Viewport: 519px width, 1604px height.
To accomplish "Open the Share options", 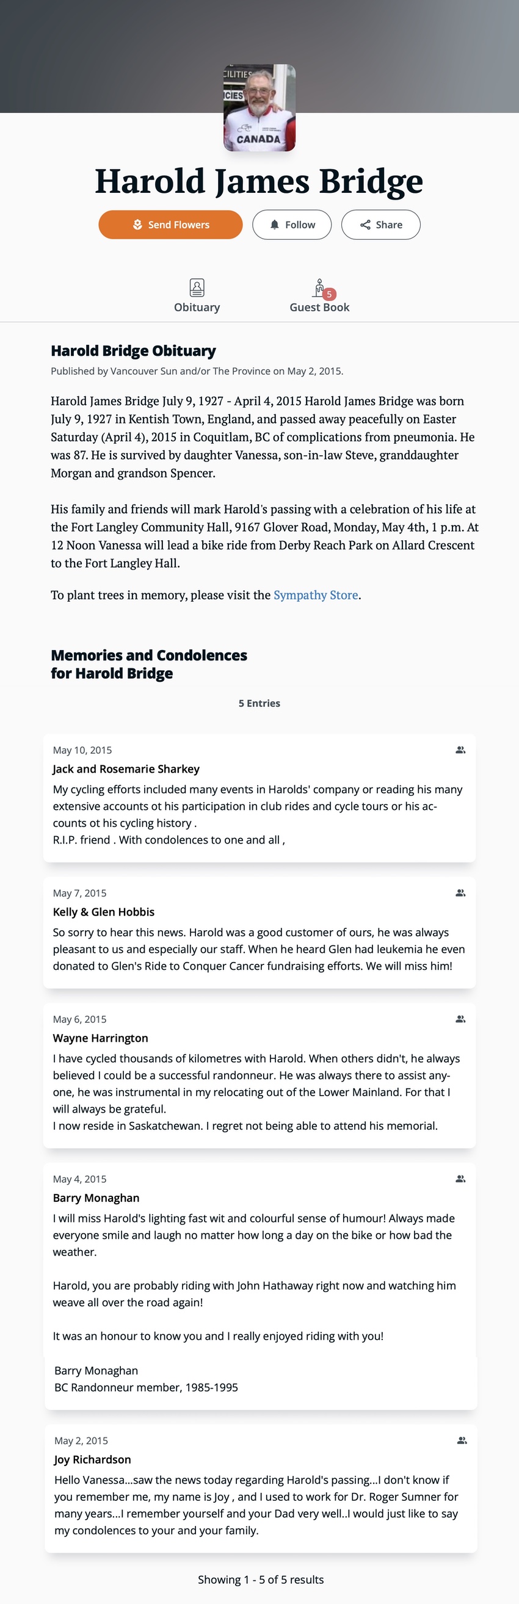I will [x=380, y=225].
